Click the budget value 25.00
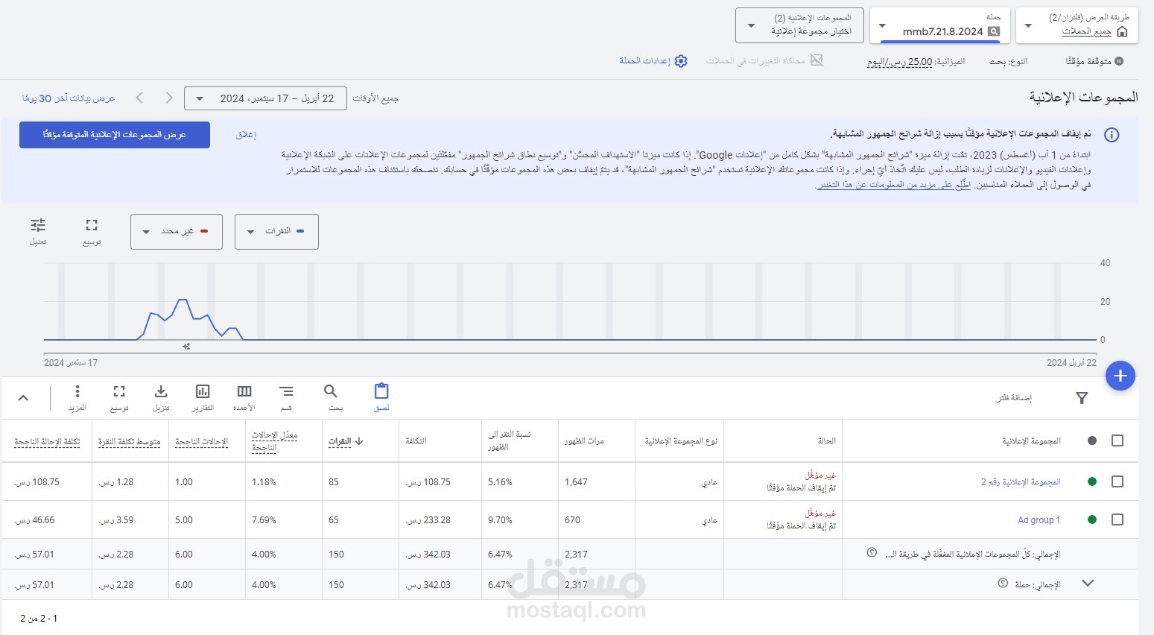Screen dimensions: 1154x635 point(920,62)
